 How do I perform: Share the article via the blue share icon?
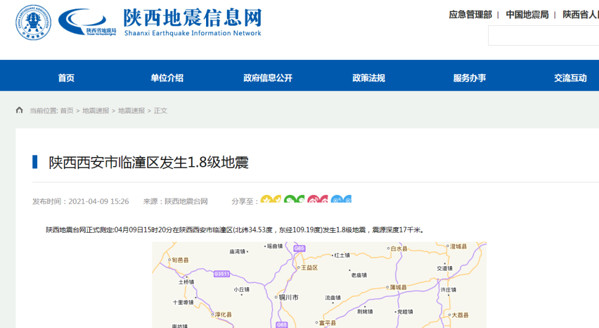click(341, 199)
